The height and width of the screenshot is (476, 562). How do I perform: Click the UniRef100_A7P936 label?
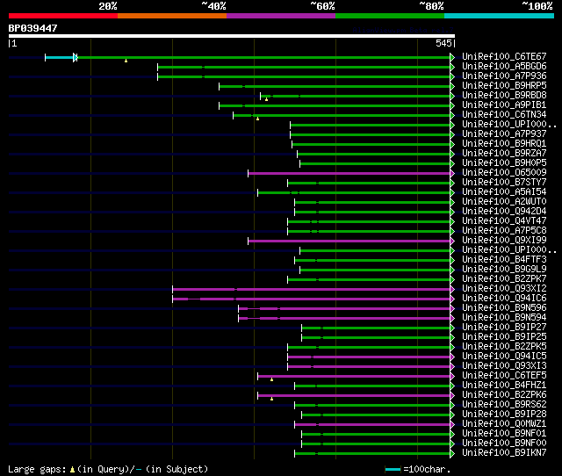click(504, 76)
